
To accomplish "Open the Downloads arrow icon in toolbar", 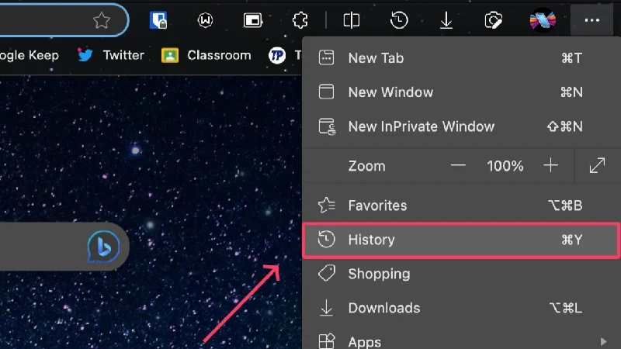I will [x=446, y=20].
